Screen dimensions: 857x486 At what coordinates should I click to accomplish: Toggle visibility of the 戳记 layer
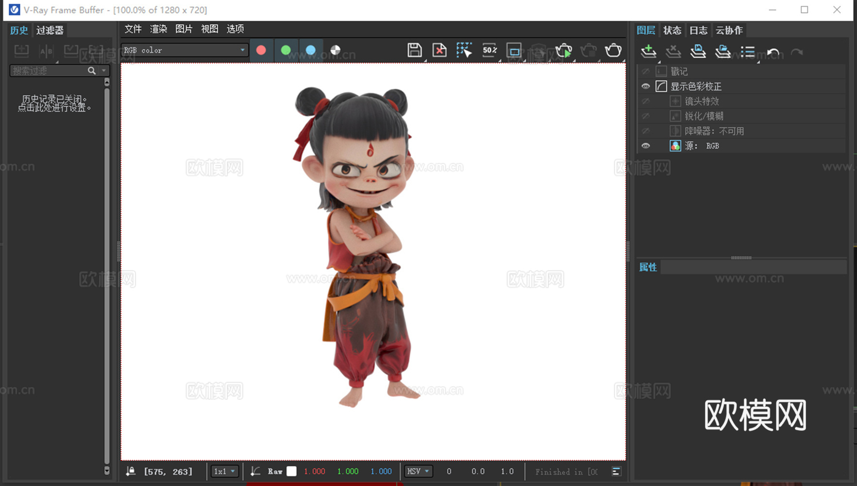(x=645, y=71)
